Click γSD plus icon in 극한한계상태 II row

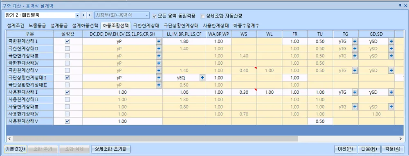tap(391, 49)
